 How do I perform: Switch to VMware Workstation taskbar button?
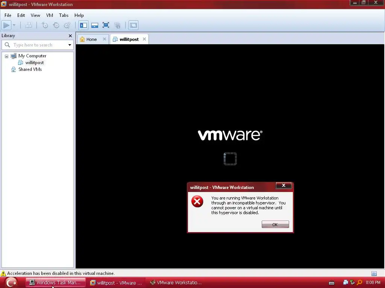[176, 283]
